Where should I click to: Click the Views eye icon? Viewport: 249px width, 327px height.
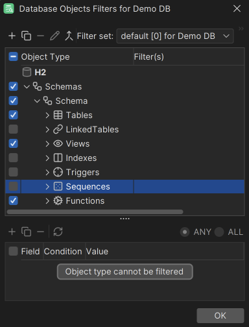(x=58, y=143)
